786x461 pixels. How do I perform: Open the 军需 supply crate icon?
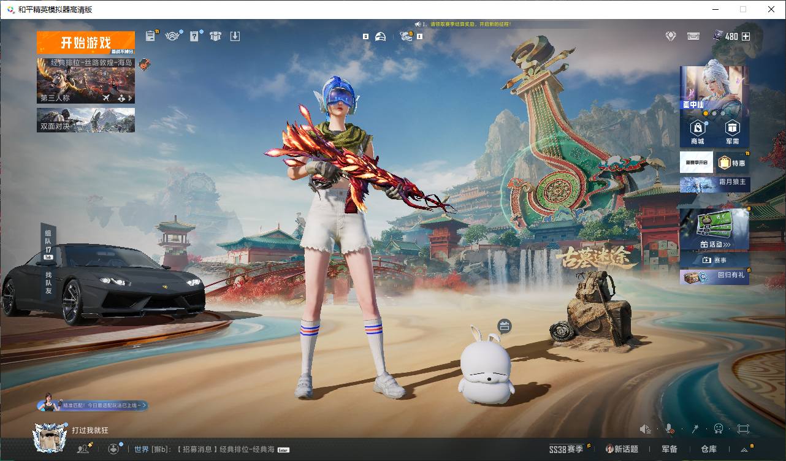point(732,132)
